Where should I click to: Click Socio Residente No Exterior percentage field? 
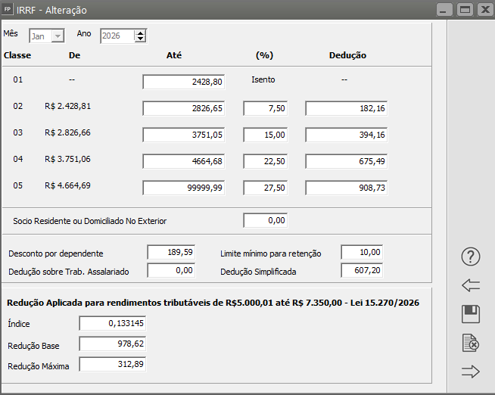click(265, 220)
